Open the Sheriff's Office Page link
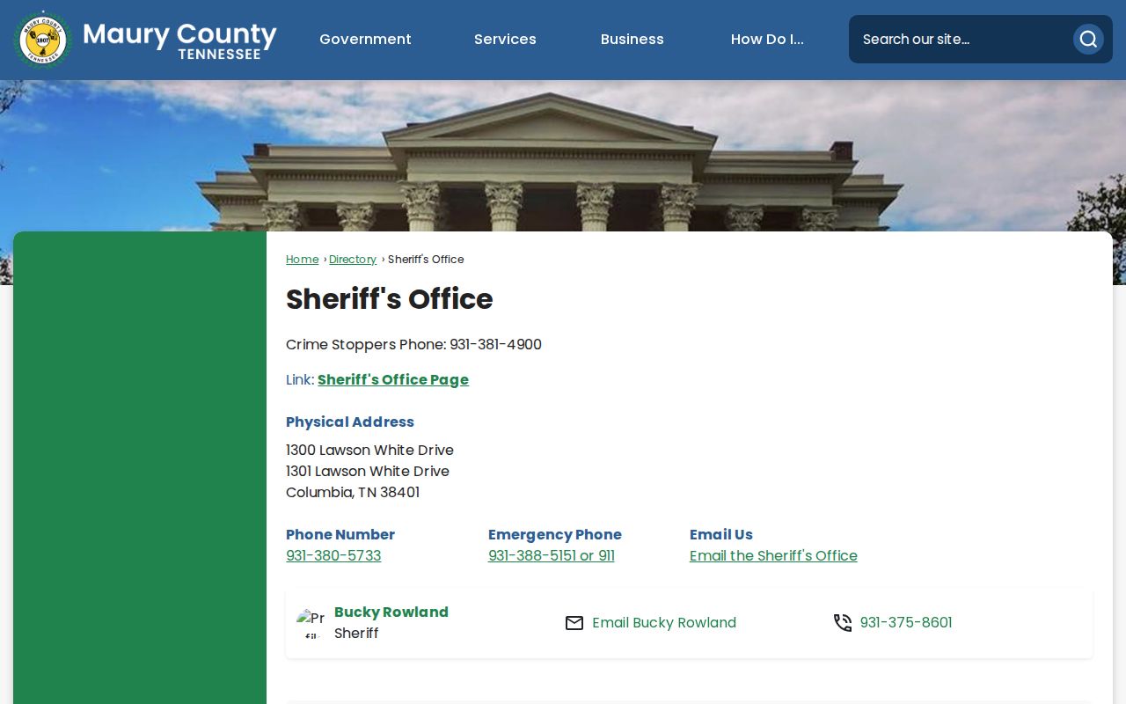 (x=393, y=380)
